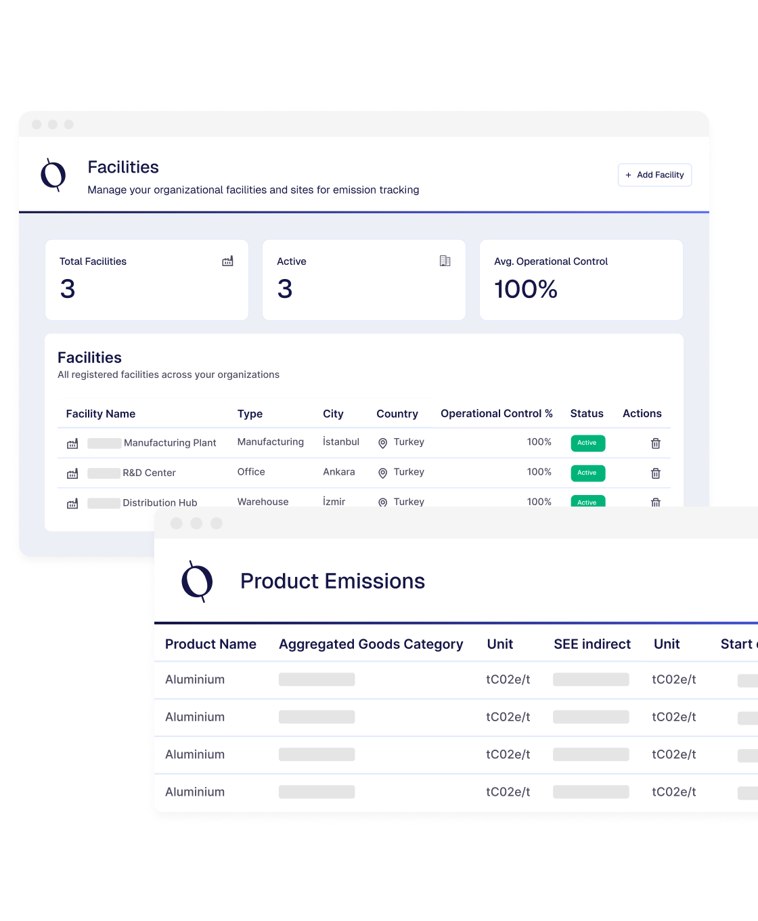
Task: Click Active status badge for Manufacturing Plant
Action: (587, 443)
